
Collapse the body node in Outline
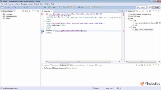(x=129, y=27)
